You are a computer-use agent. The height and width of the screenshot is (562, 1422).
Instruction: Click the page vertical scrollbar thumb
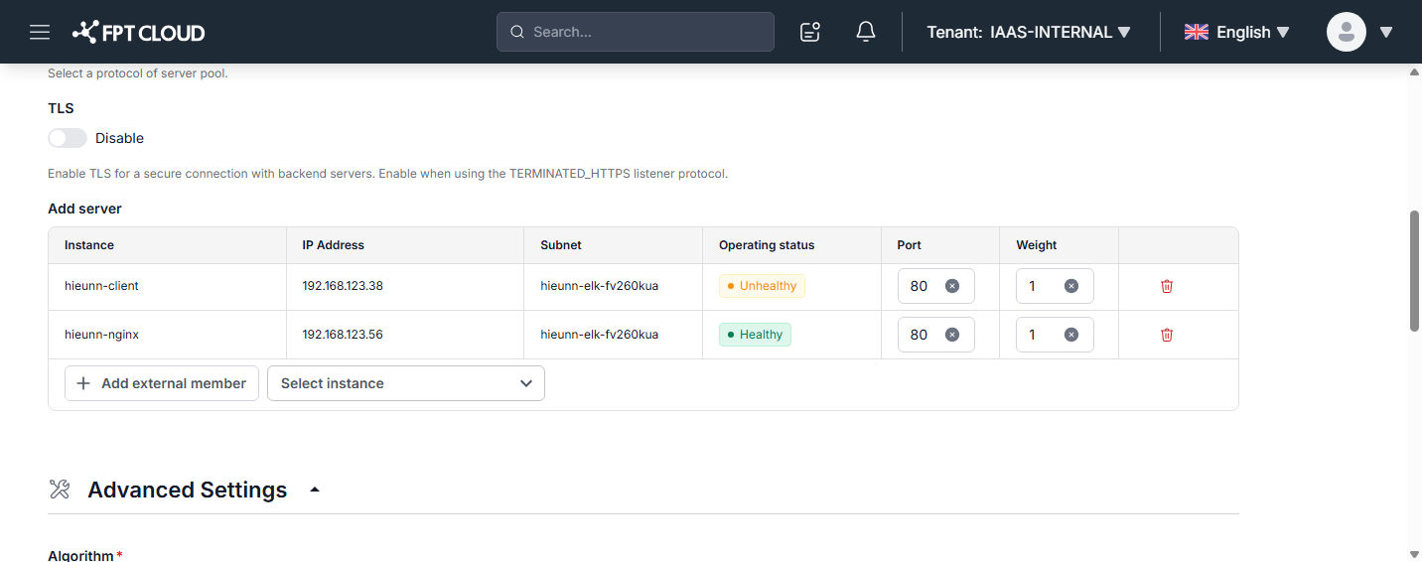click(1415, 270)
